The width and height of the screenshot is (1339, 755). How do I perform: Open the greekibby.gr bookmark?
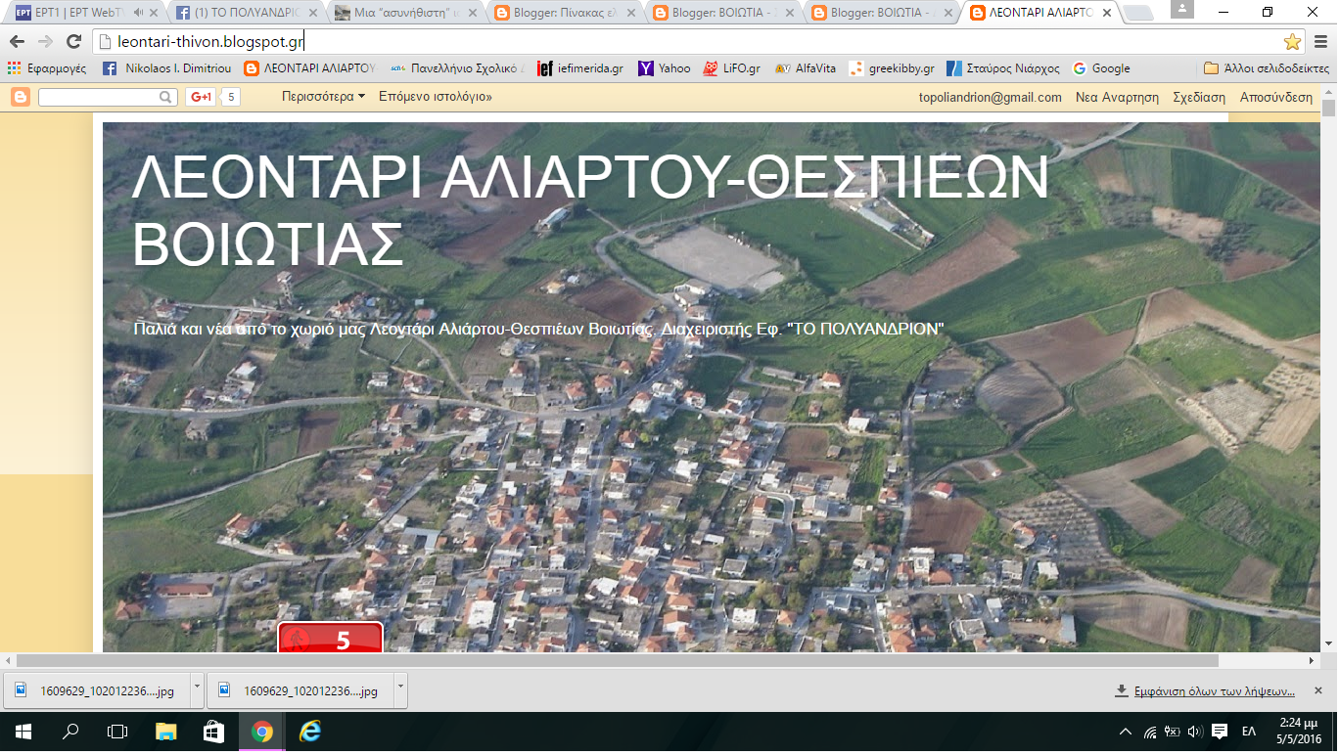[892, 68]
